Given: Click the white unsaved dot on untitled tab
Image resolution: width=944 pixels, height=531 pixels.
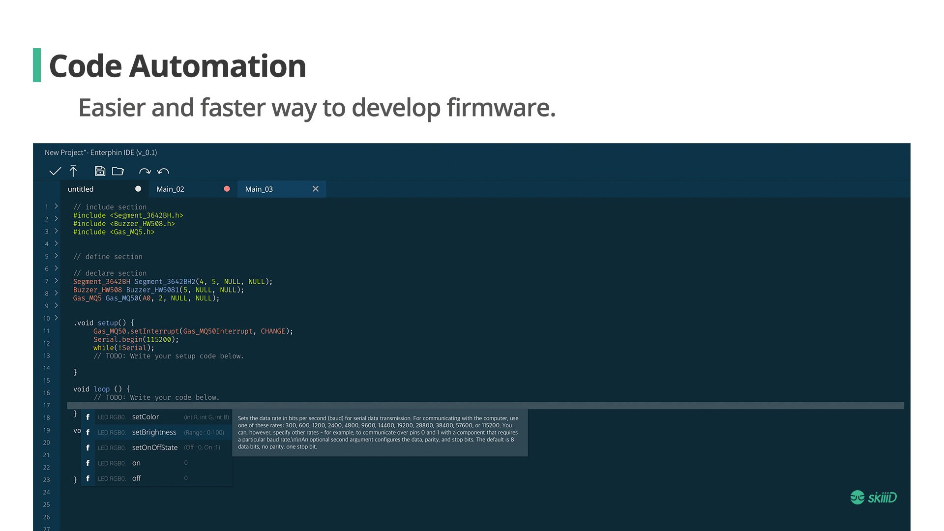Looking at the screenshot, I should click(138, 189).
